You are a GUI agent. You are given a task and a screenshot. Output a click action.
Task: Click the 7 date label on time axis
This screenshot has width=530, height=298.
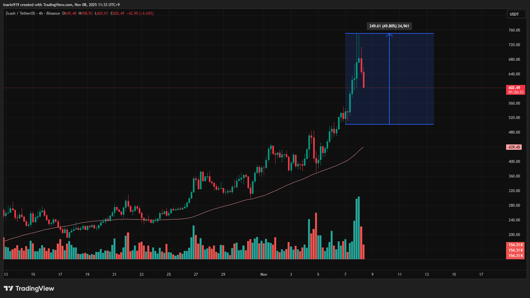click(345, 274)
